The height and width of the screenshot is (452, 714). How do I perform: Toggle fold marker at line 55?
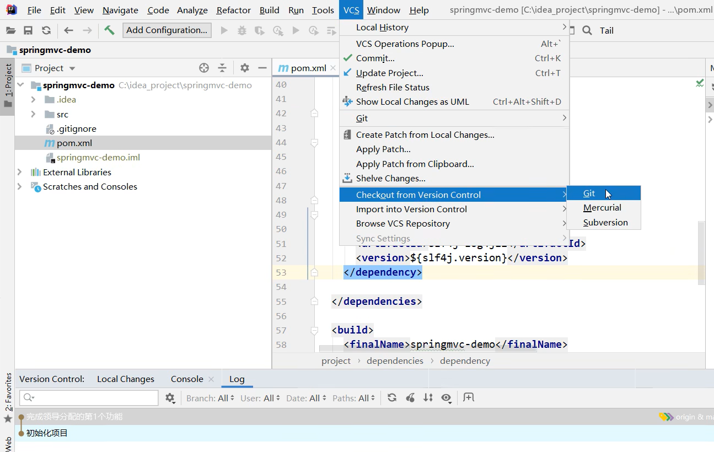click(314, 302)
